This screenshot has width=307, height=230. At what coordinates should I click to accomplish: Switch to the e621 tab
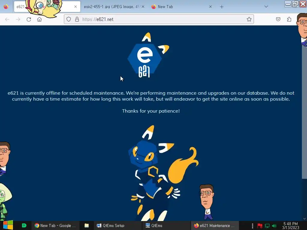(47, 7)
